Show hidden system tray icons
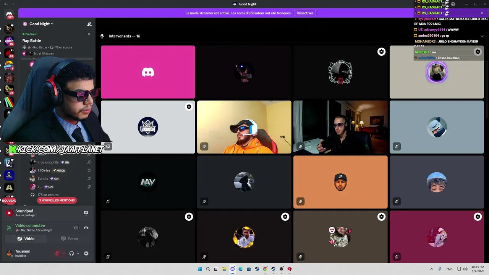 tap(432, 269)
